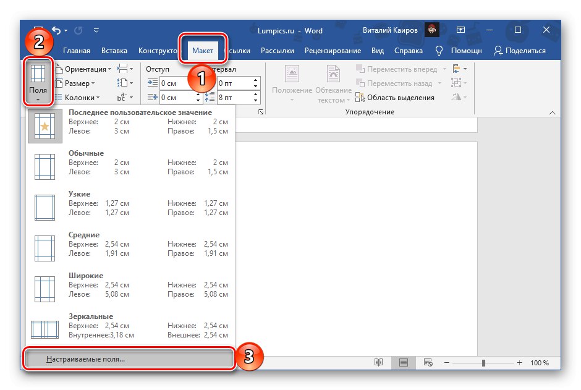581x390 pixels.
Task: Open the Макет tab
Action: tap(203, 51)
